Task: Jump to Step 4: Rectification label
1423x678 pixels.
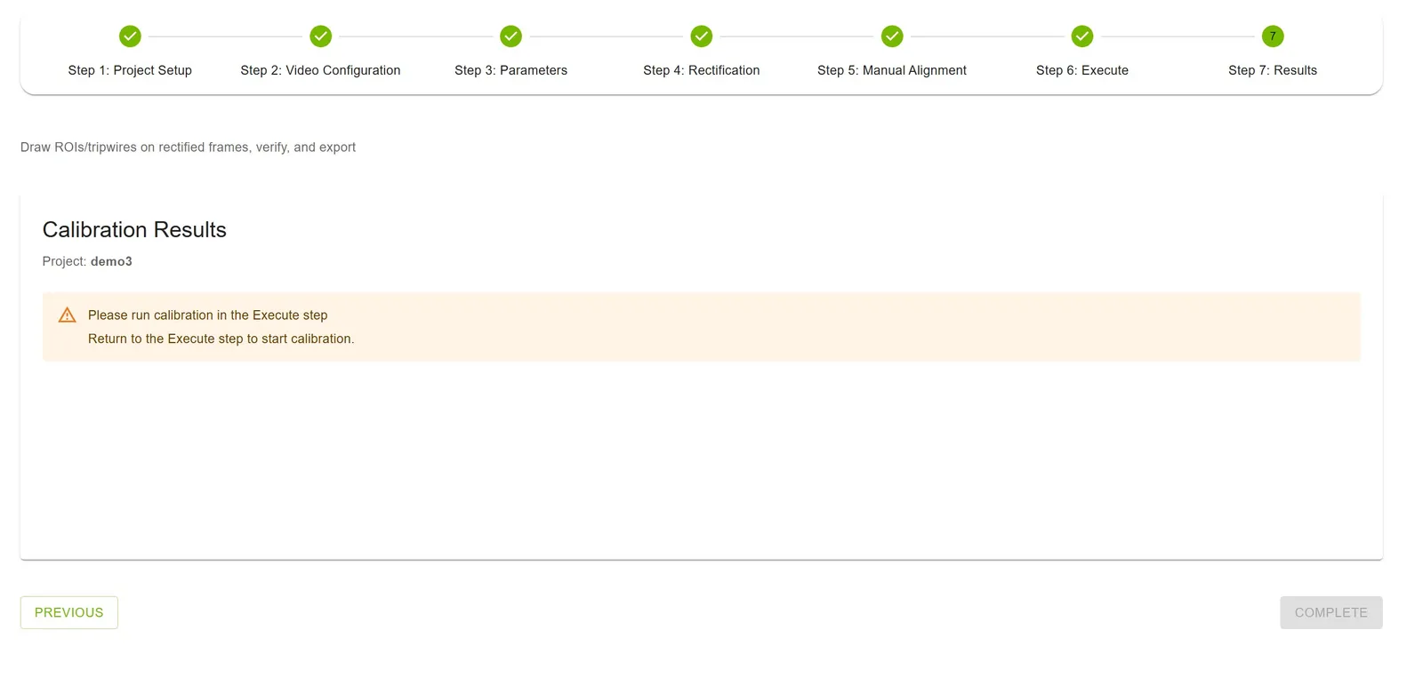Action: (x=702, y=70)
